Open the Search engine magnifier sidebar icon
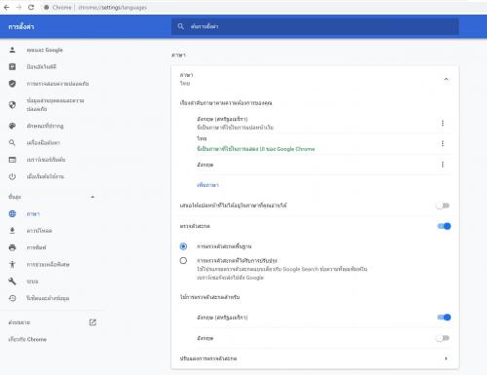 point(13,142)
